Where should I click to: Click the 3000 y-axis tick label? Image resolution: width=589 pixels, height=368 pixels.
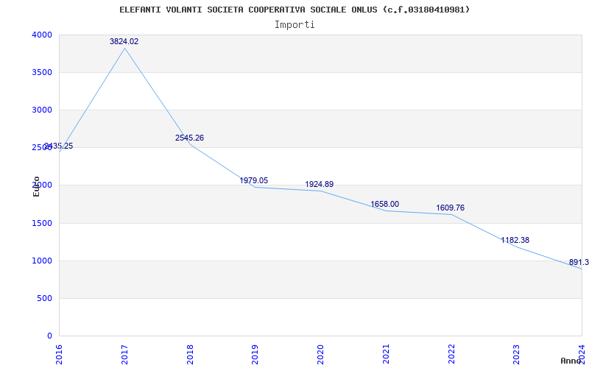(42, 110)
